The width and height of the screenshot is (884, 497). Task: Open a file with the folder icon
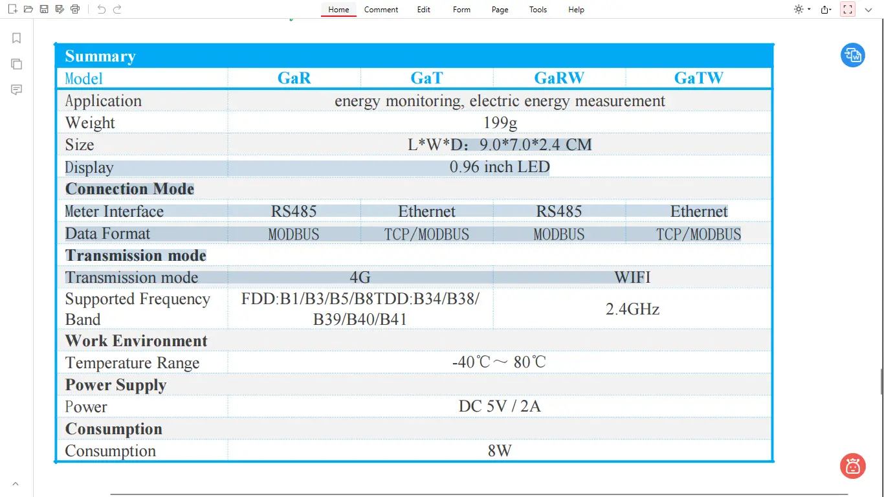click(28, 9)
